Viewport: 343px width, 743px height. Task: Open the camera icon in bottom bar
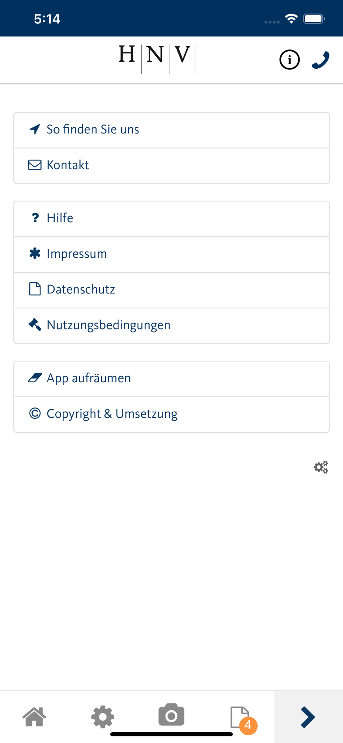171,714
